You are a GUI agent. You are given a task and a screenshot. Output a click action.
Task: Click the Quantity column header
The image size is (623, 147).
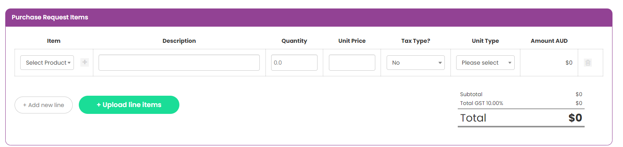coord(294,41)
